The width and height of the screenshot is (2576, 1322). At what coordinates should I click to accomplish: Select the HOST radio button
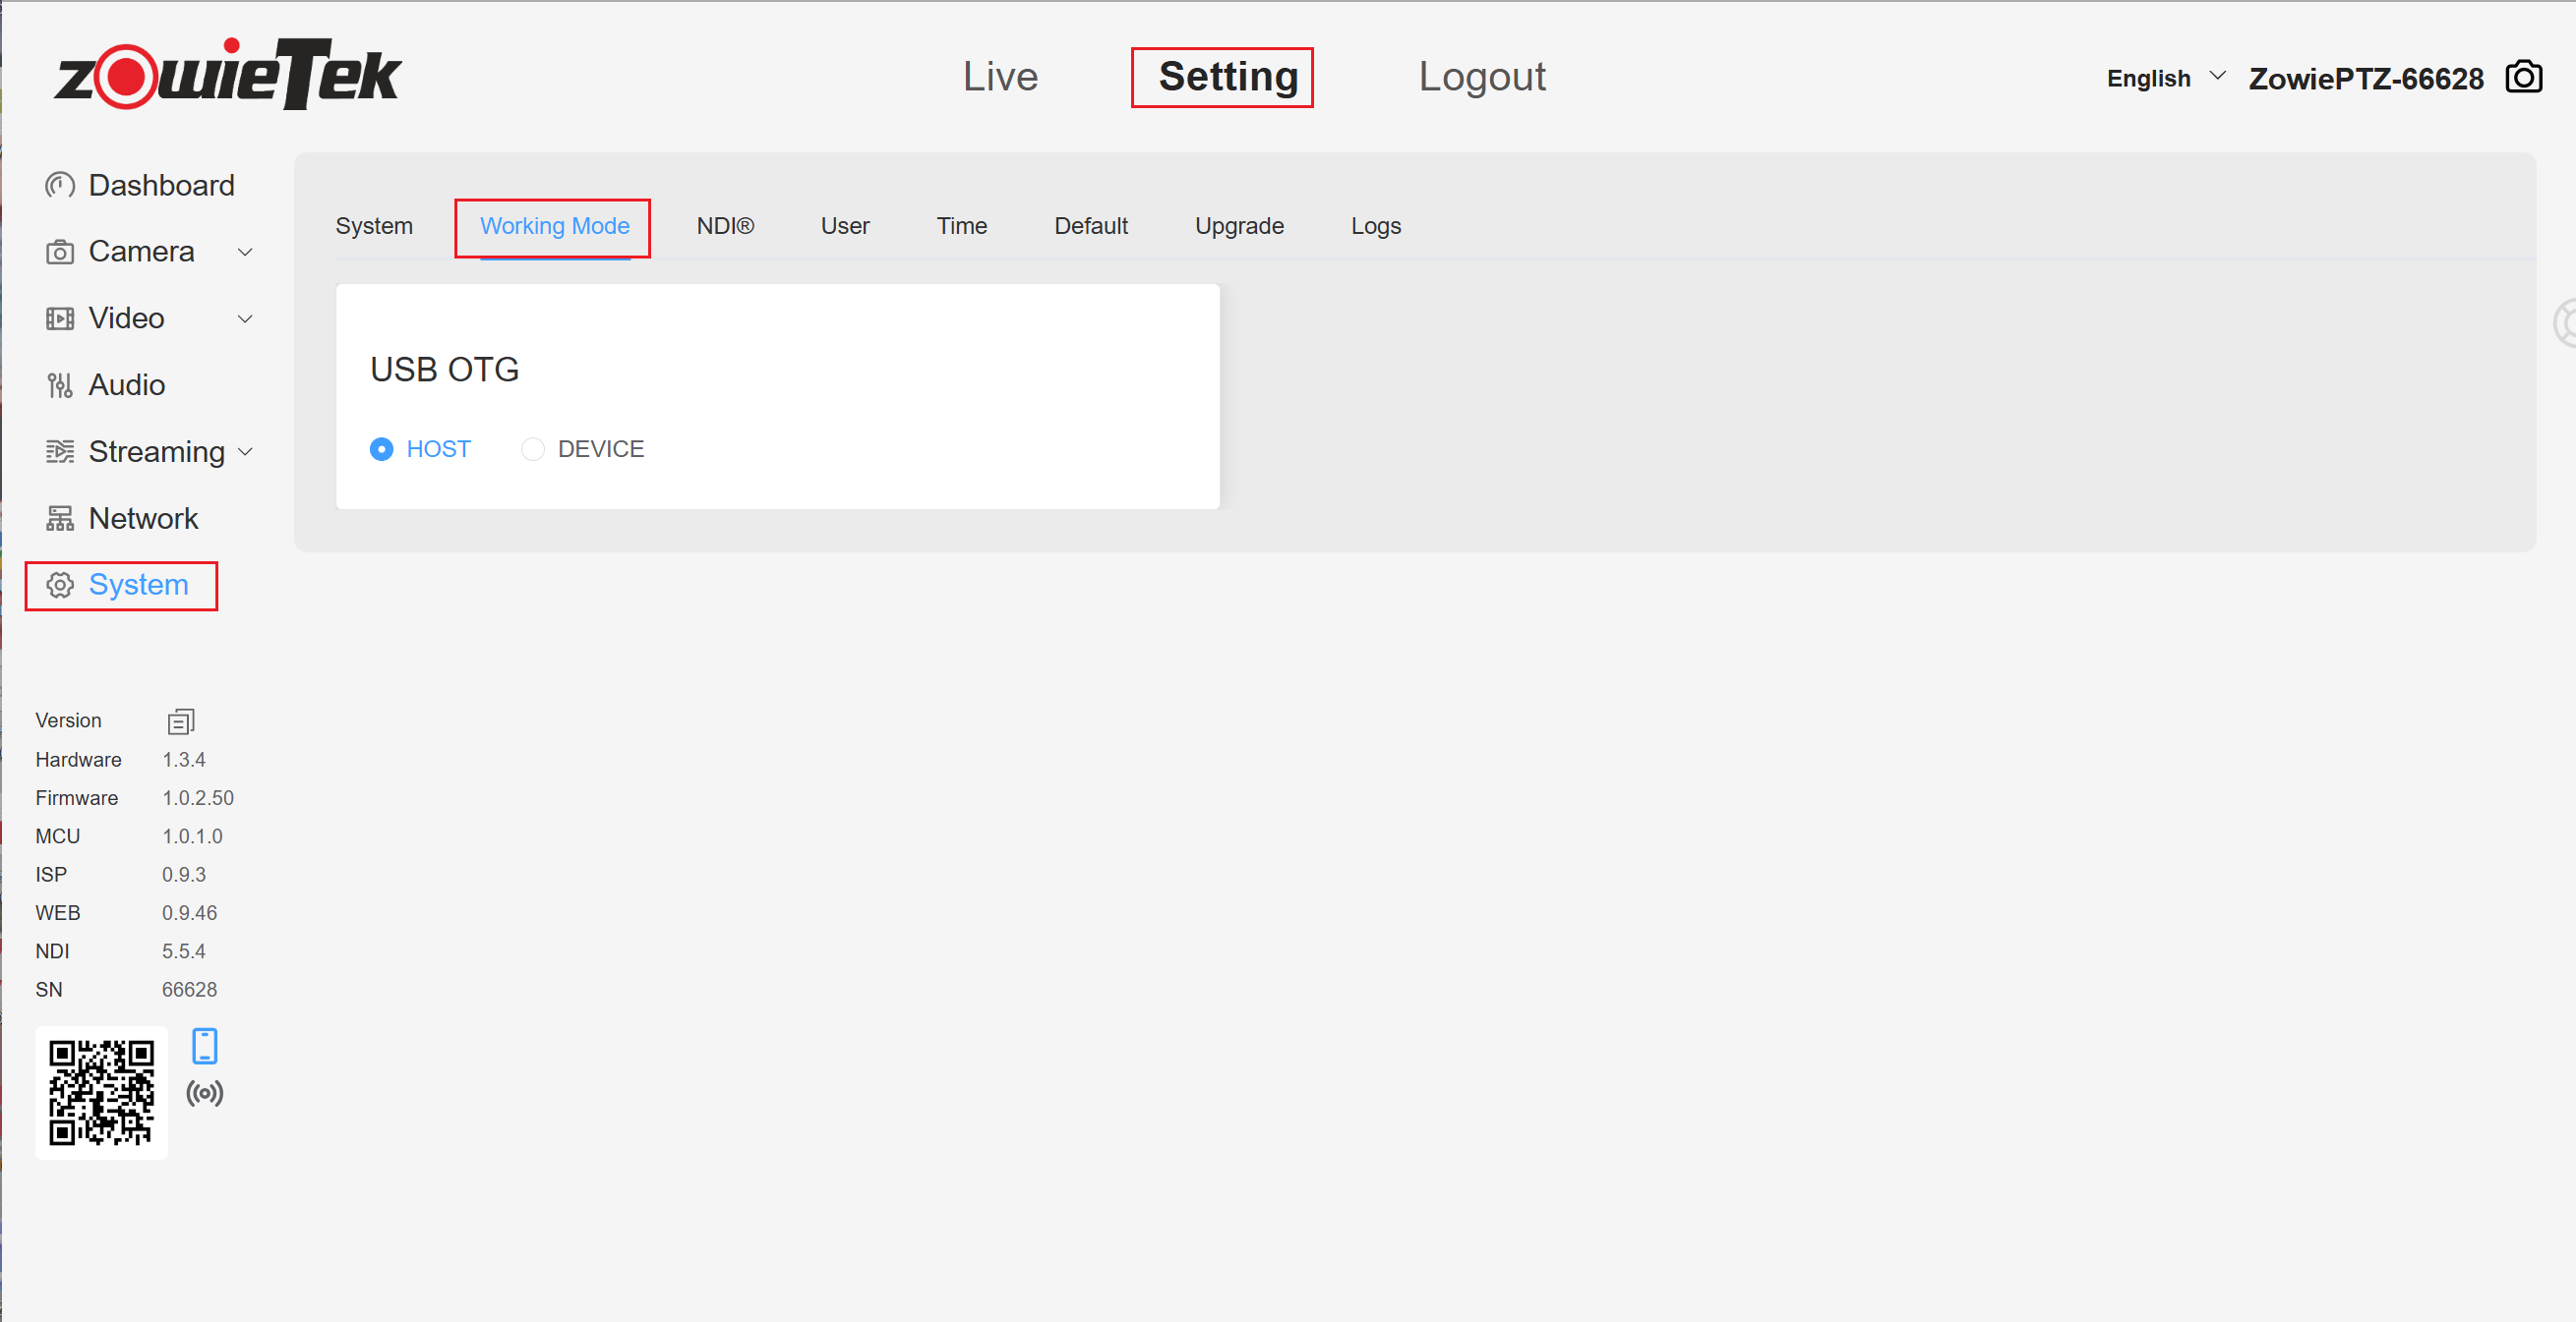[381, 449]
